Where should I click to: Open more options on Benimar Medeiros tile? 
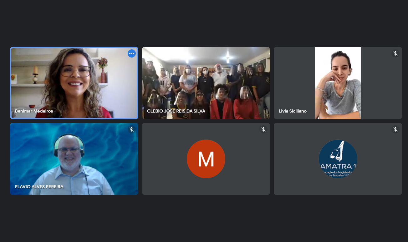(x=132, y=53)
